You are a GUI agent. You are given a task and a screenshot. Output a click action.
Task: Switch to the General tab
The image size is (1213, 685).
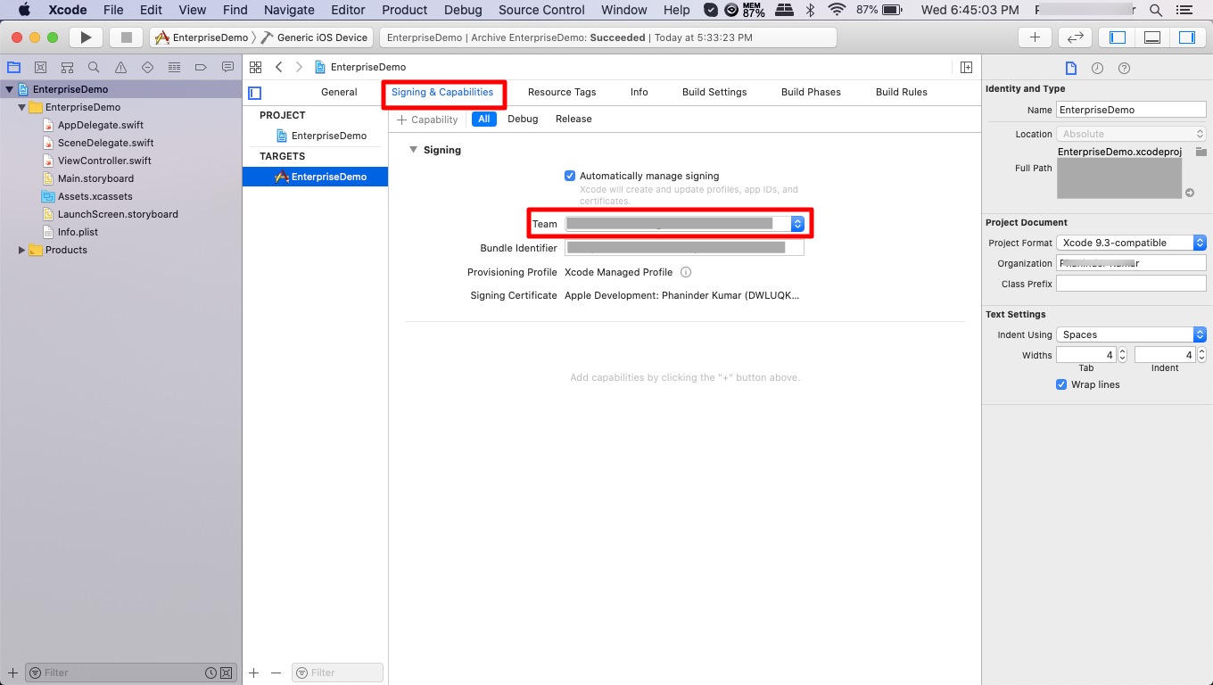[339, 92]
